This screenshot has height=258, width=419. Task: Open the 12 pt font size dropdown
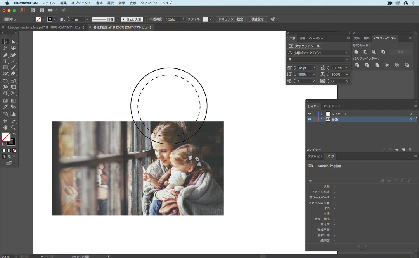[x=313, y=68]
